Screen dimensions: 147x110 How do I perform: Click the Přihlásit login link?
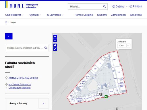(x=136, y=6)
